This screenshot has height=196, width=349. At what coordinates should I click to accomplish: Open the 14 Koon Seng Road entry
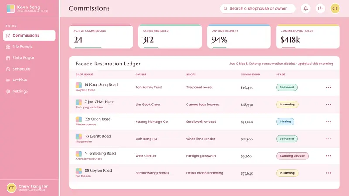101,85
